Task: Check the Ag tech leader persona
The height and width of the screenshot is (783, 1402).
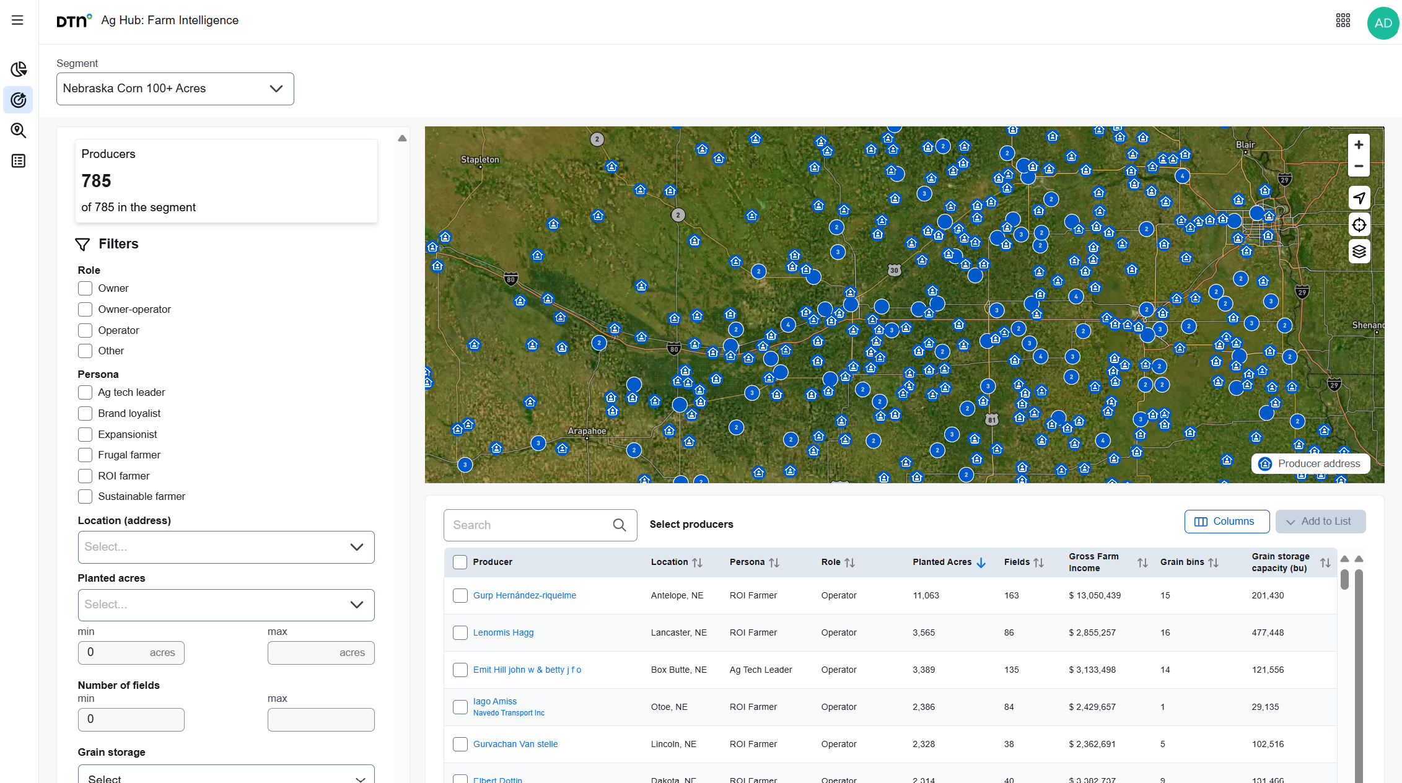Action: (85, 392)
